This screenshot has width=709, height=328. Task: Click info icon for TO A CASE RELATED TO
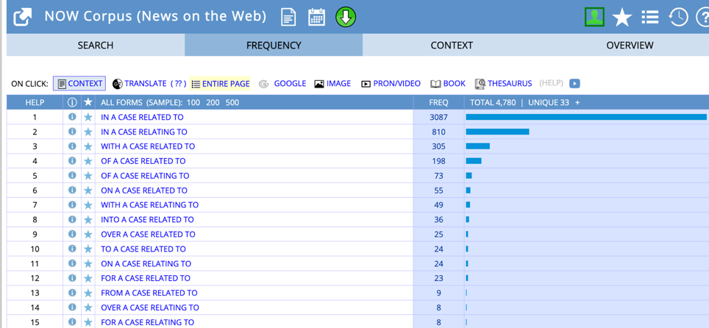pyautogui.click(x=72, y=249)
